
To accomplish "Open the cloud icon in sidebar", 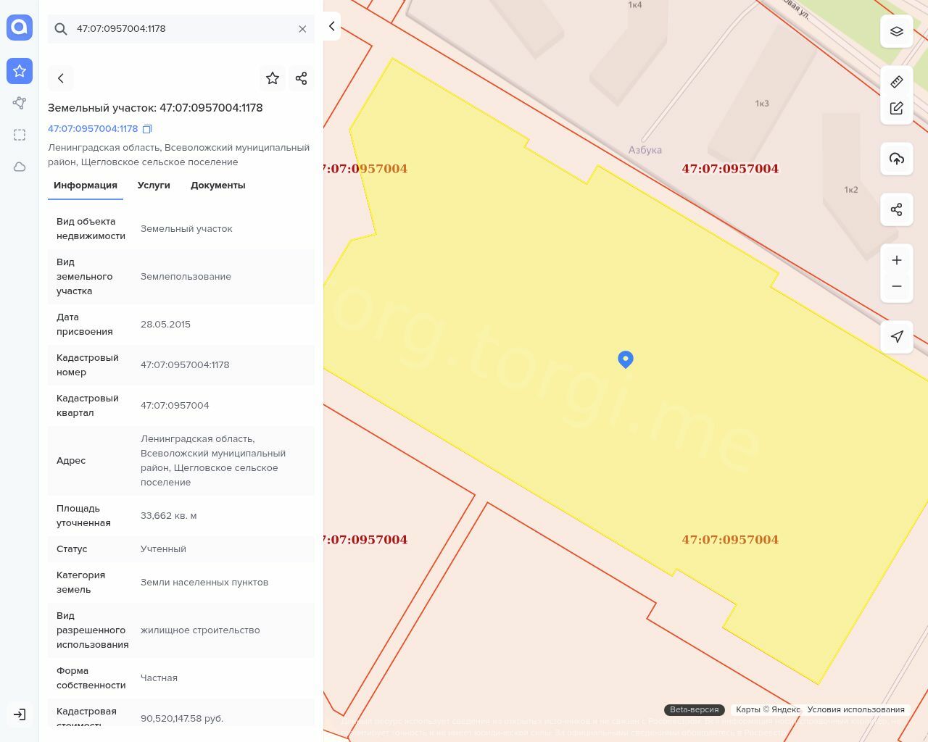I will (20, 167).
